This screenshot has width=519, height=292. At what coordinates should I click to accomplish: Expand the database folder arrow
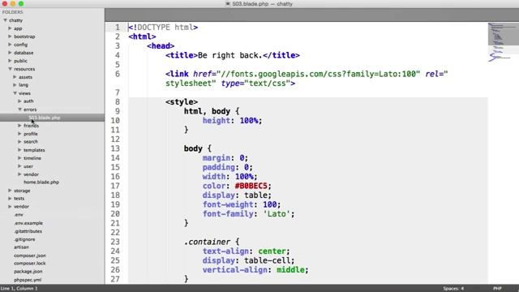point(10,53)
